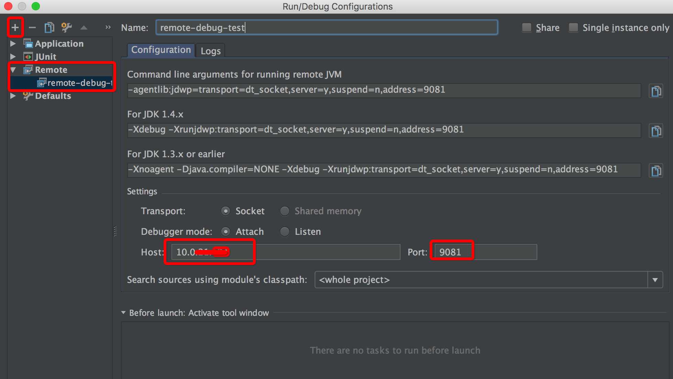Select the Application label in the tree

pyautogui.click(x=59, y=44)
